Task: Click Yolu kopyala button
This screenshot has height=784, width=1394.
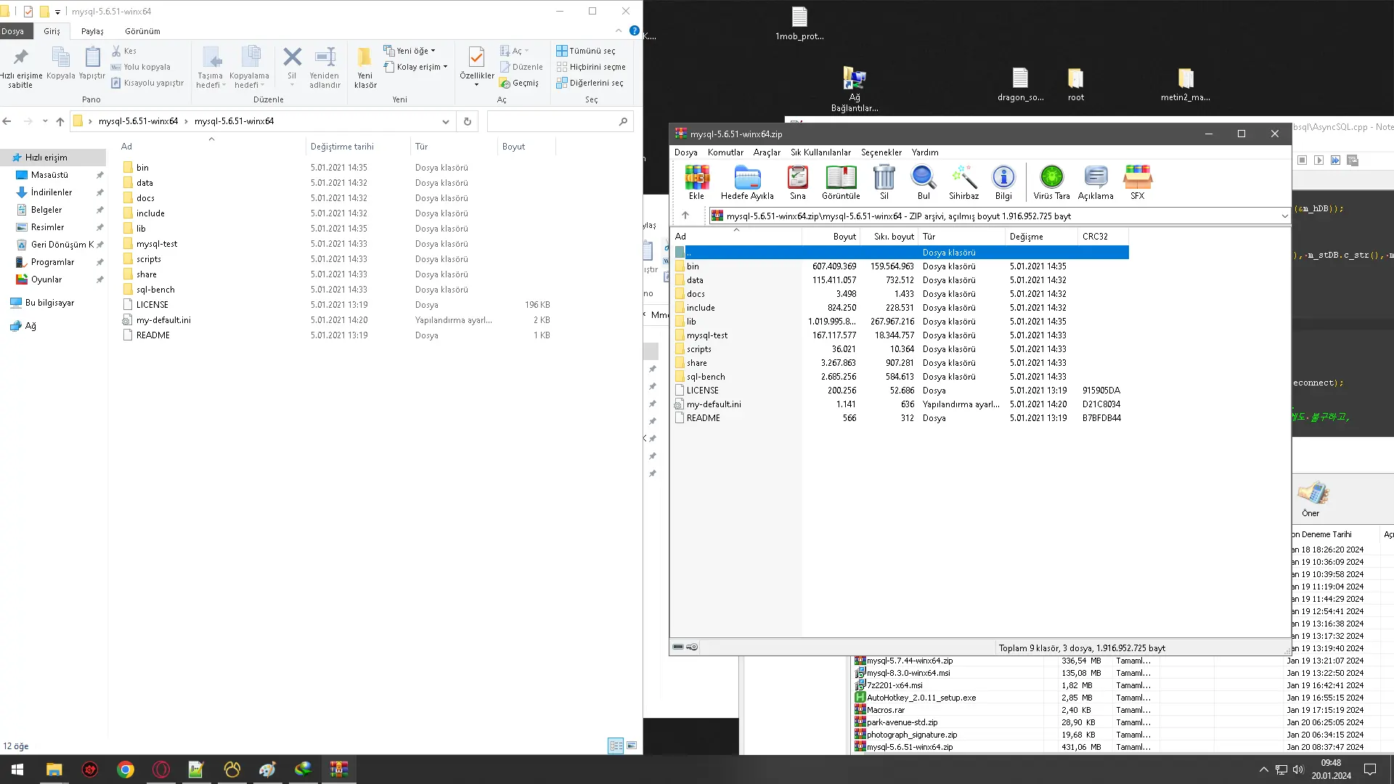Action: [x=141, y=67]
